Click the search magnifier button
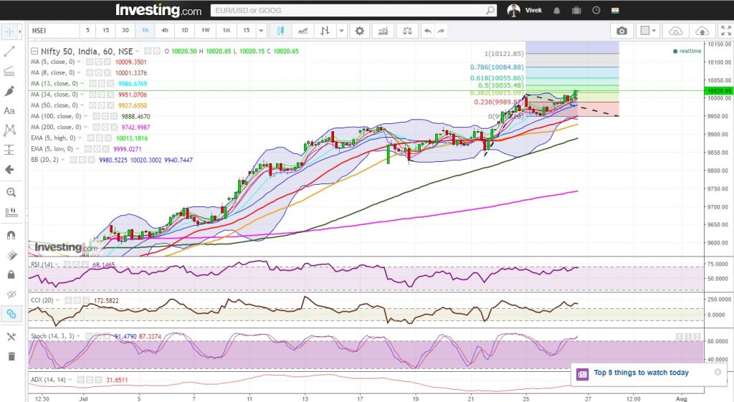 [490, 10]
